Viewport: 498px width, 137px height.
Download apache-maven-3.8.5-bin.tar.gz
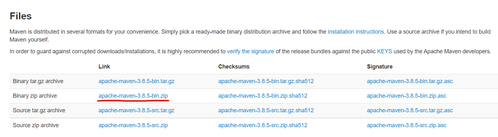pyautogui.click(x=136, y=81)
